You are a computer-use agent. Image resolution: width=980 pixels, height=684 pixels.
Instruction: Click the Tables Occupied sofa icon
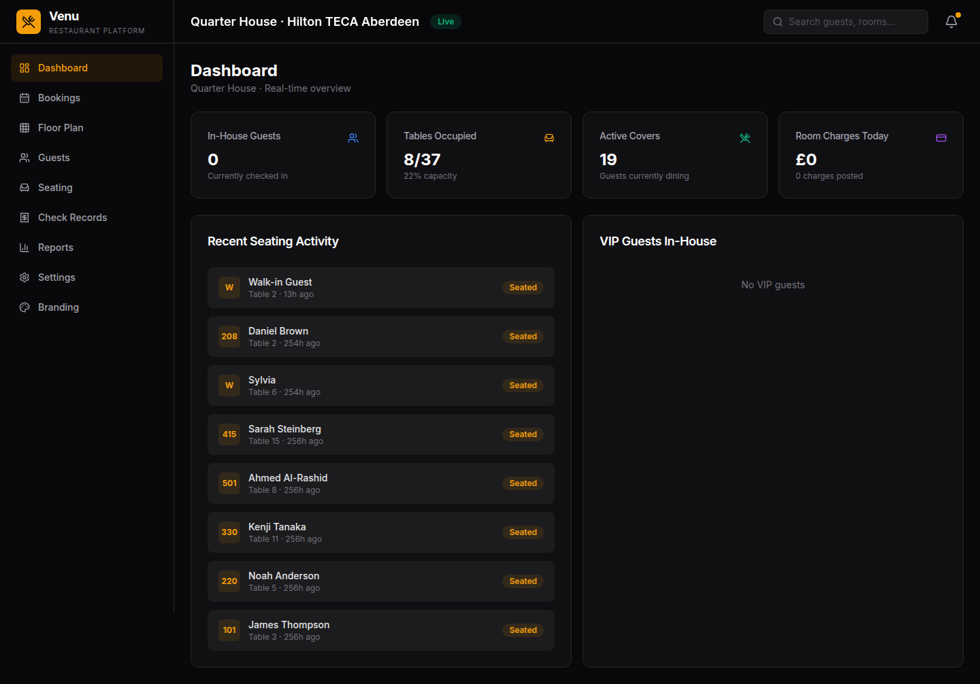(549, 138)
